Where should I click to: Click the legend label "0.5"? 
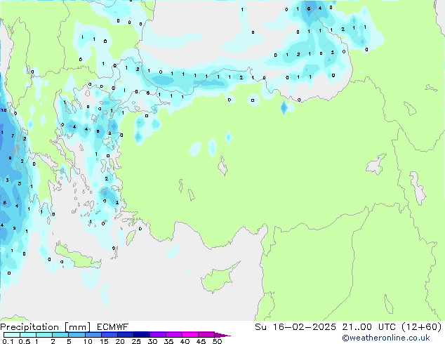point(25,341)
